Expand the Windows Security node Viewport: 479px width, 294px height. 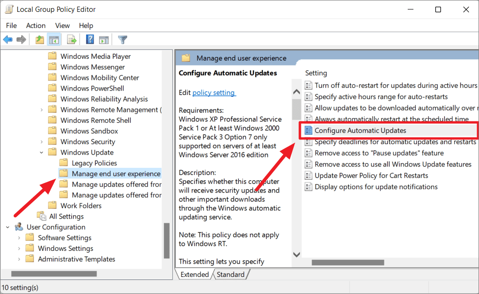point(41,142)
